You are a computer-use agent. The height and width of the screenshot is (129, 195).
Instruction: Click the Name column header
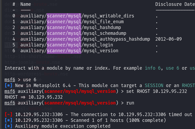[26, 4]
